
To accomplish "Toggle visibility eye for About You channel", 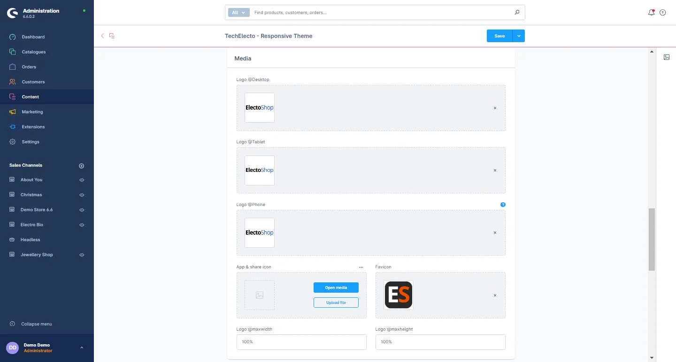I will 82,180.
